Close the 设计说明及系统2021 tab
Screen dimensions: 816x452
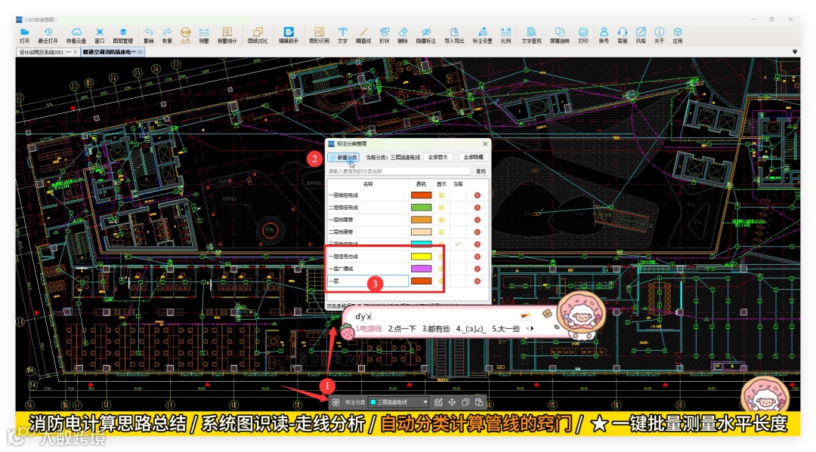click(x=76, y=52)
